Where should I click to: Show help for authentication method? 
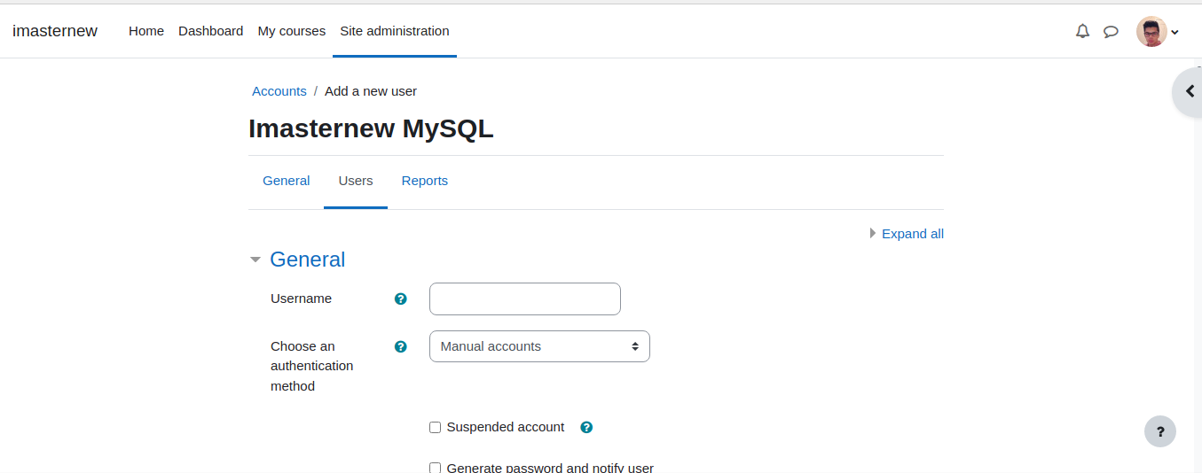point(400,346)
